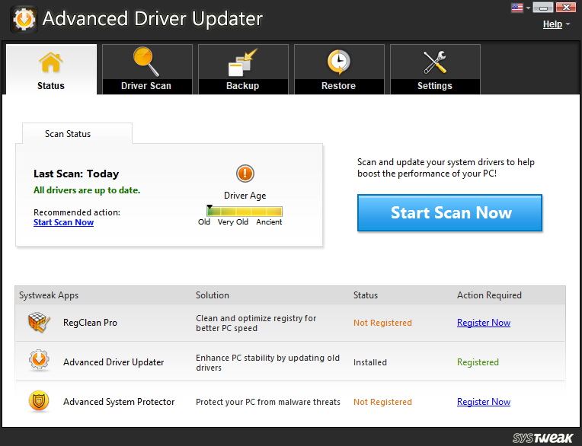Click the Start Scan Now link under Recommended action
Image resolution: width=582 pixels, height=446 pixels.
point(63,222)
